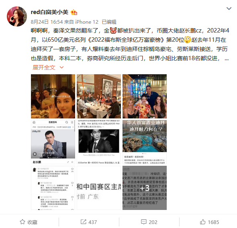Open the 百度百科 赵长鹏 screenshot thumbnail
The width and height of the screenshot is (237, 228).
click(x=53, y=142)
